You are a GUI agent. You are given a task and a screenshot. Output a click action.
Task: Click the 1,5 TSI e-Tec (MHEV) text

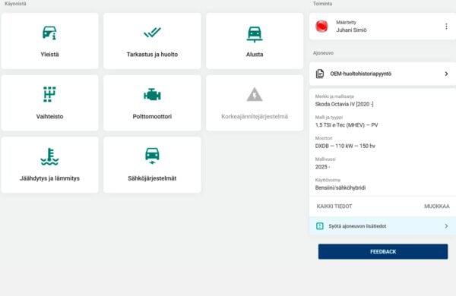(x=340, y=125)
